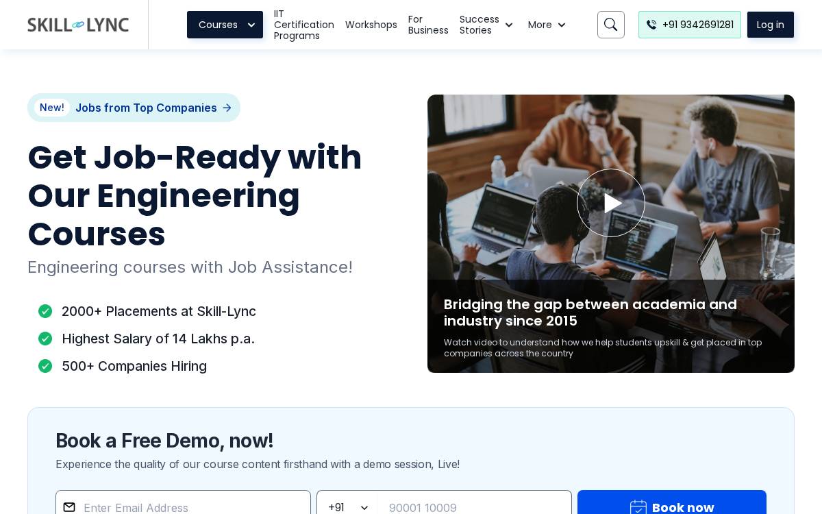The width and height of the screenshot is (822, 514).
Task: Click '500+ Companies Hiring' text
Action: pos(134,366)
